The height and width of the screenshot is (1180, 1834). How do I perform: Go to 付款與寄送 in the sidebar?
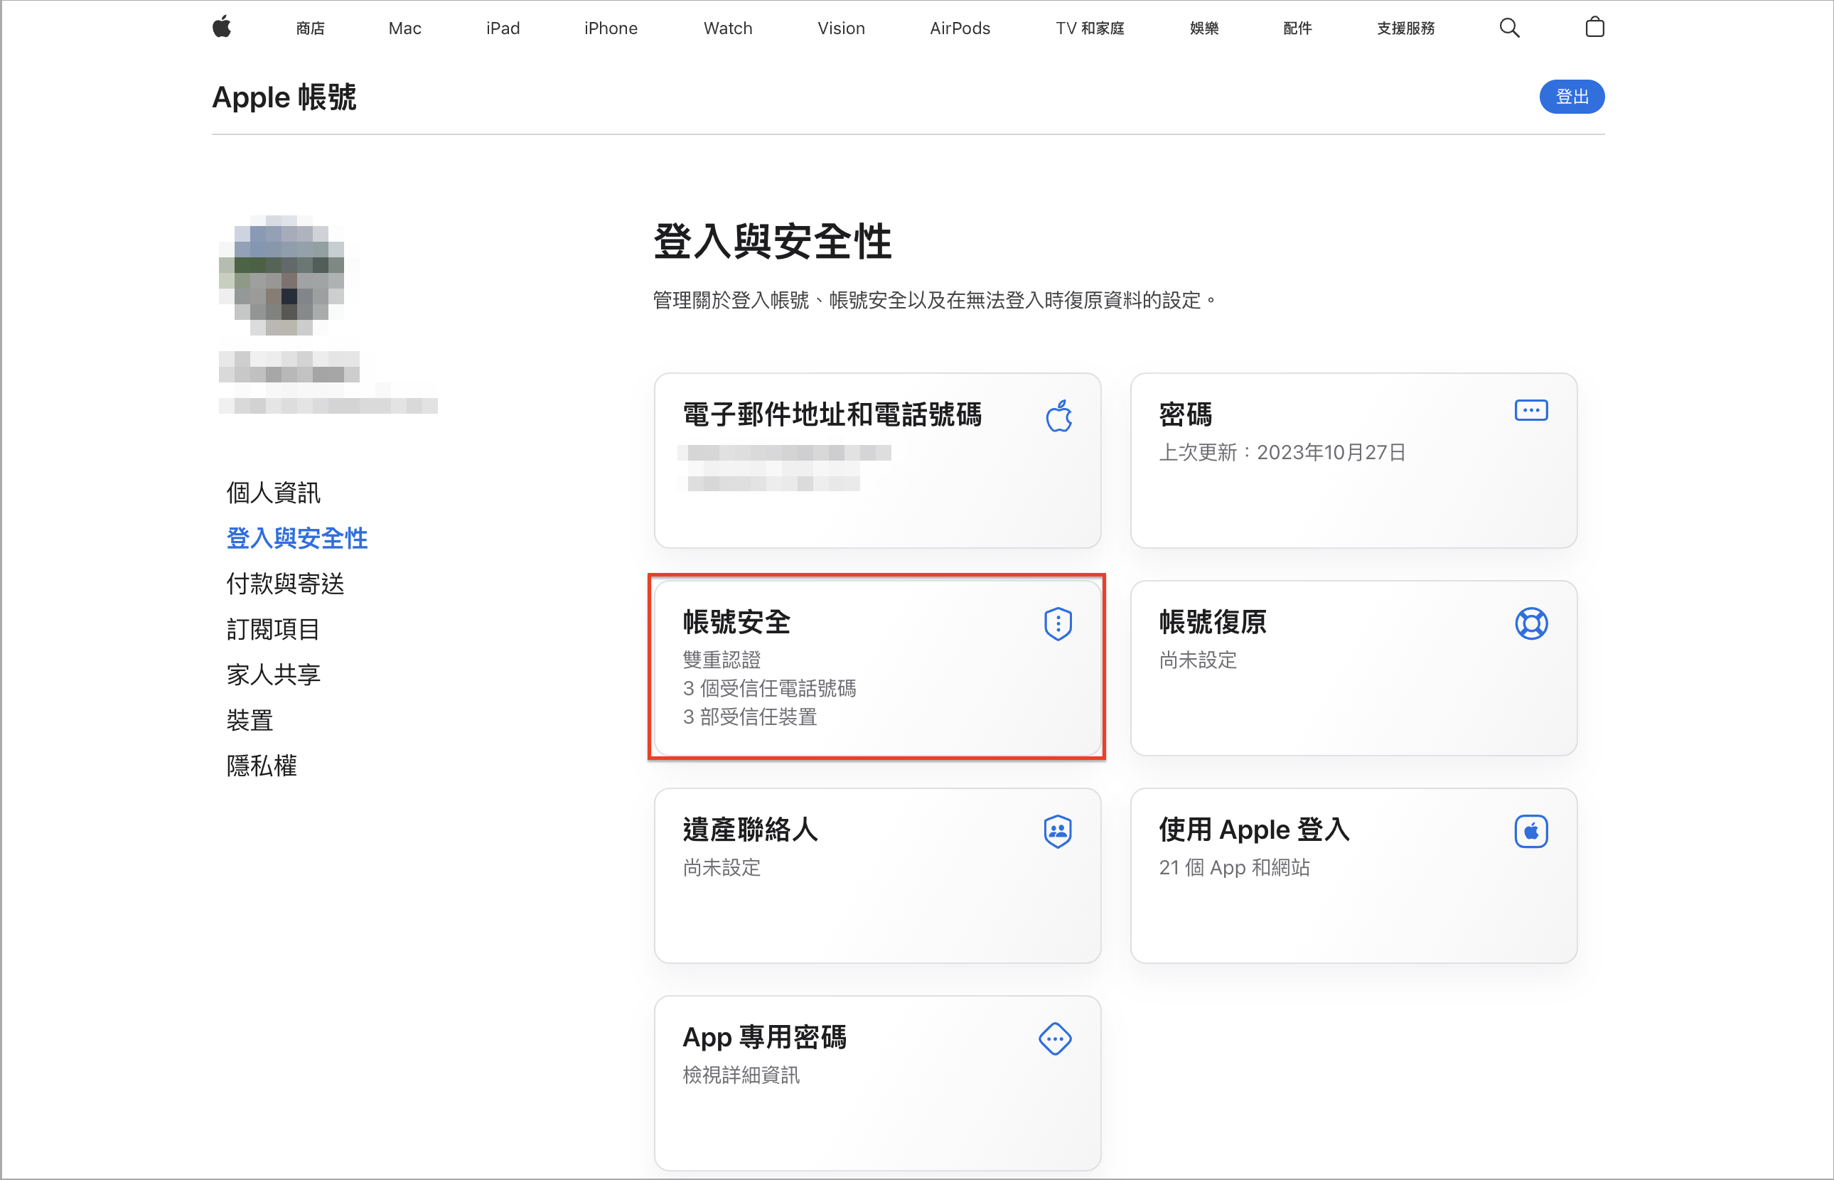pos(285,584)
